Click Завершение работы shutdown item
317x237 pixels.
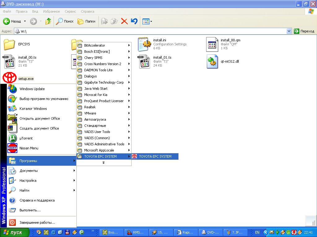[37, 222]
